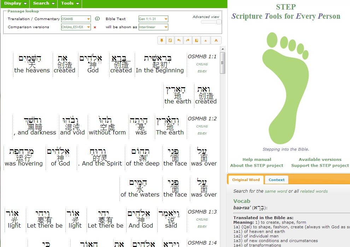
Task: Open the Help manual link
Action: pyautogui.click(x=257, y=159)
